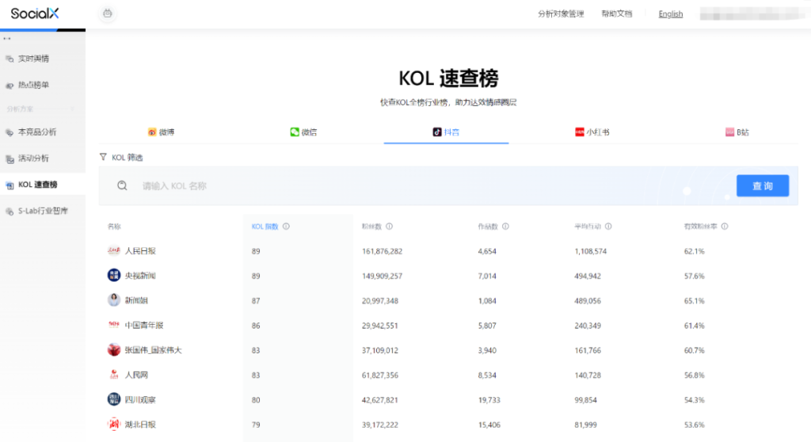The image size is (811, 442).
Task: Switch to the B站 tab
Action: click(737, 132)
